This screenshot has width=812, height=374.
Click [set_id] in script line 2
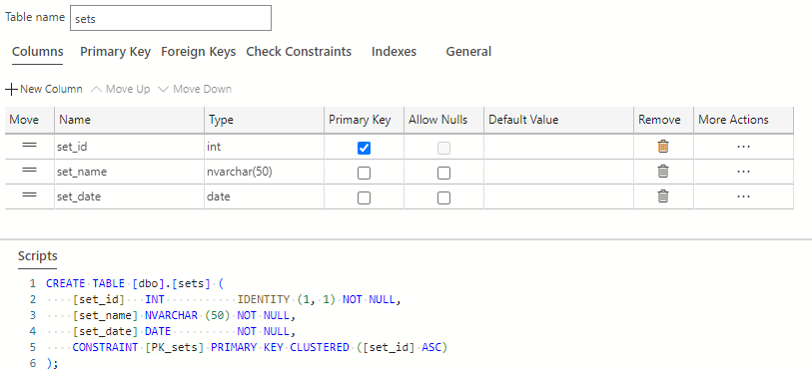point(99,299)
